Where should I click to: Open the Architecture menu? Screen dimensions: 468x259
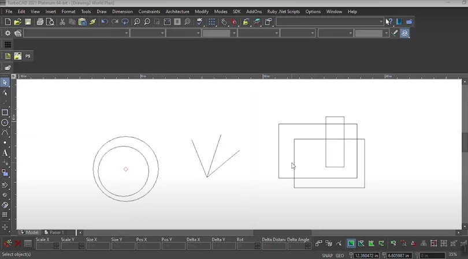[x=177, y=12]
